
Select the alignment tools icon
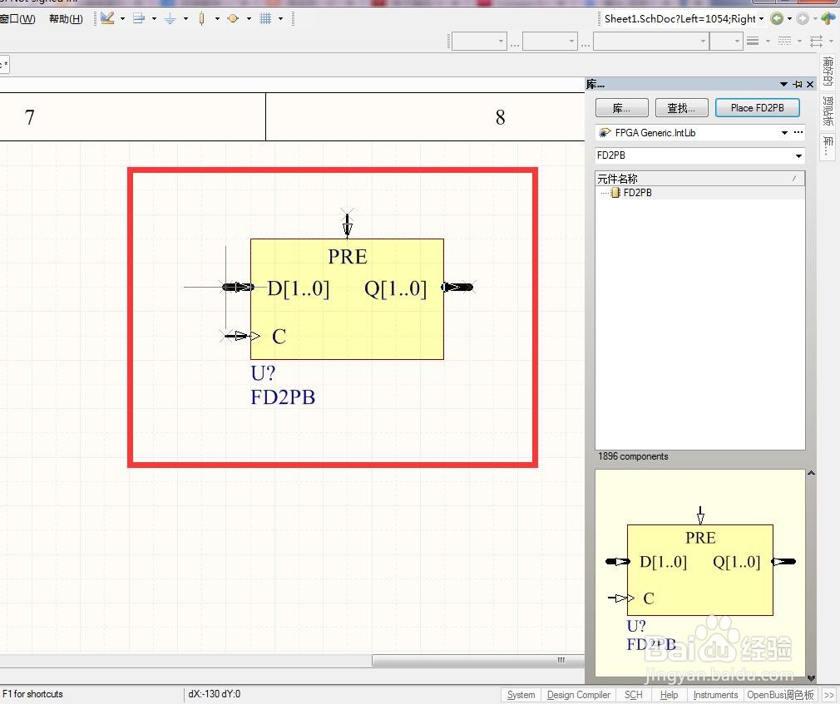[x=139, y=18]
